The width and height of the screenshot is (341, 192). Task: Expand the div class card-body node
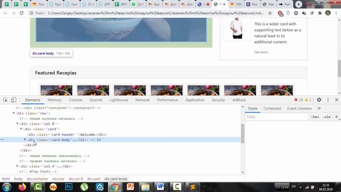(25, 140)
